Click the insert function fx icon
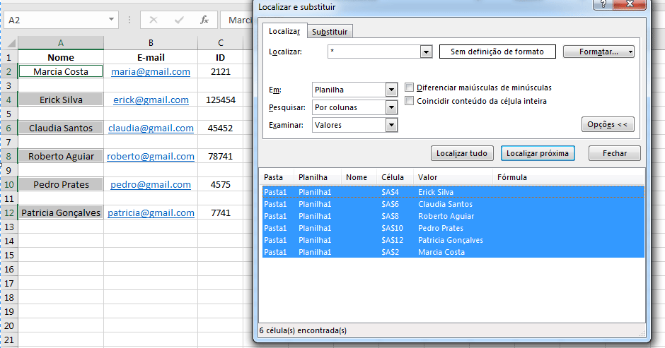 tap(204, 20)
